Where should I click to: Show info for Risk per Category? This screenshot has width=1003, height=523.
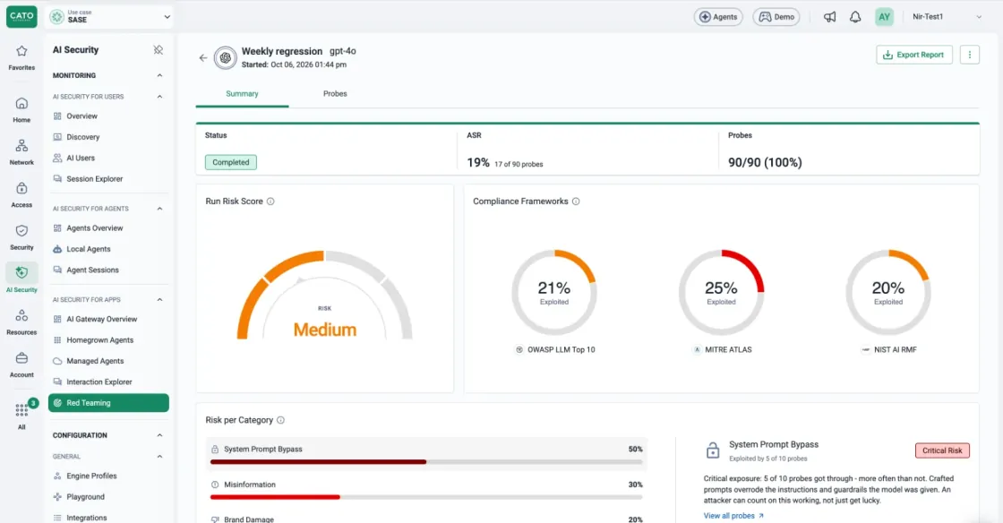coord(280,420)
